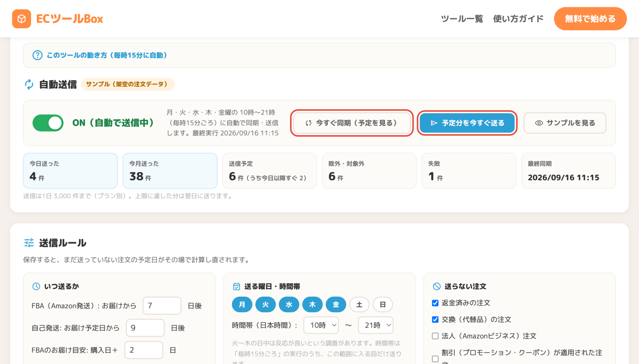Image resolution: width=639 pixels, height=364 pixels.
Task: Deselect the 金 weekday chip
Action: pos(336,304)
